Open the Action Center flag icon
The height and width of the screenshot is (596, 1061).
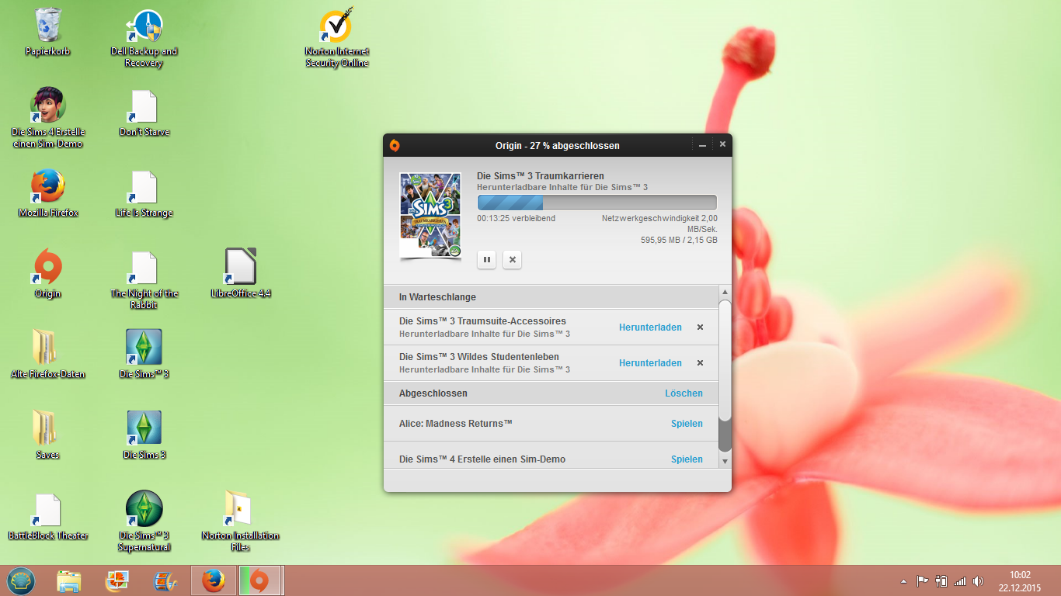pyautogui.click(x=923, y=580)
